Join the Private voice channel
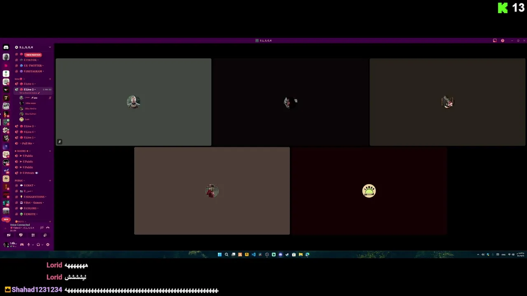This screenshot has height=296, width=527. coord(33,173)
